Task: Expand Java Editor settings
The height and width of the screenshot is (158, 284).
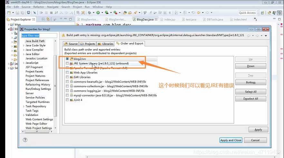Action: [x=24, y=54]
